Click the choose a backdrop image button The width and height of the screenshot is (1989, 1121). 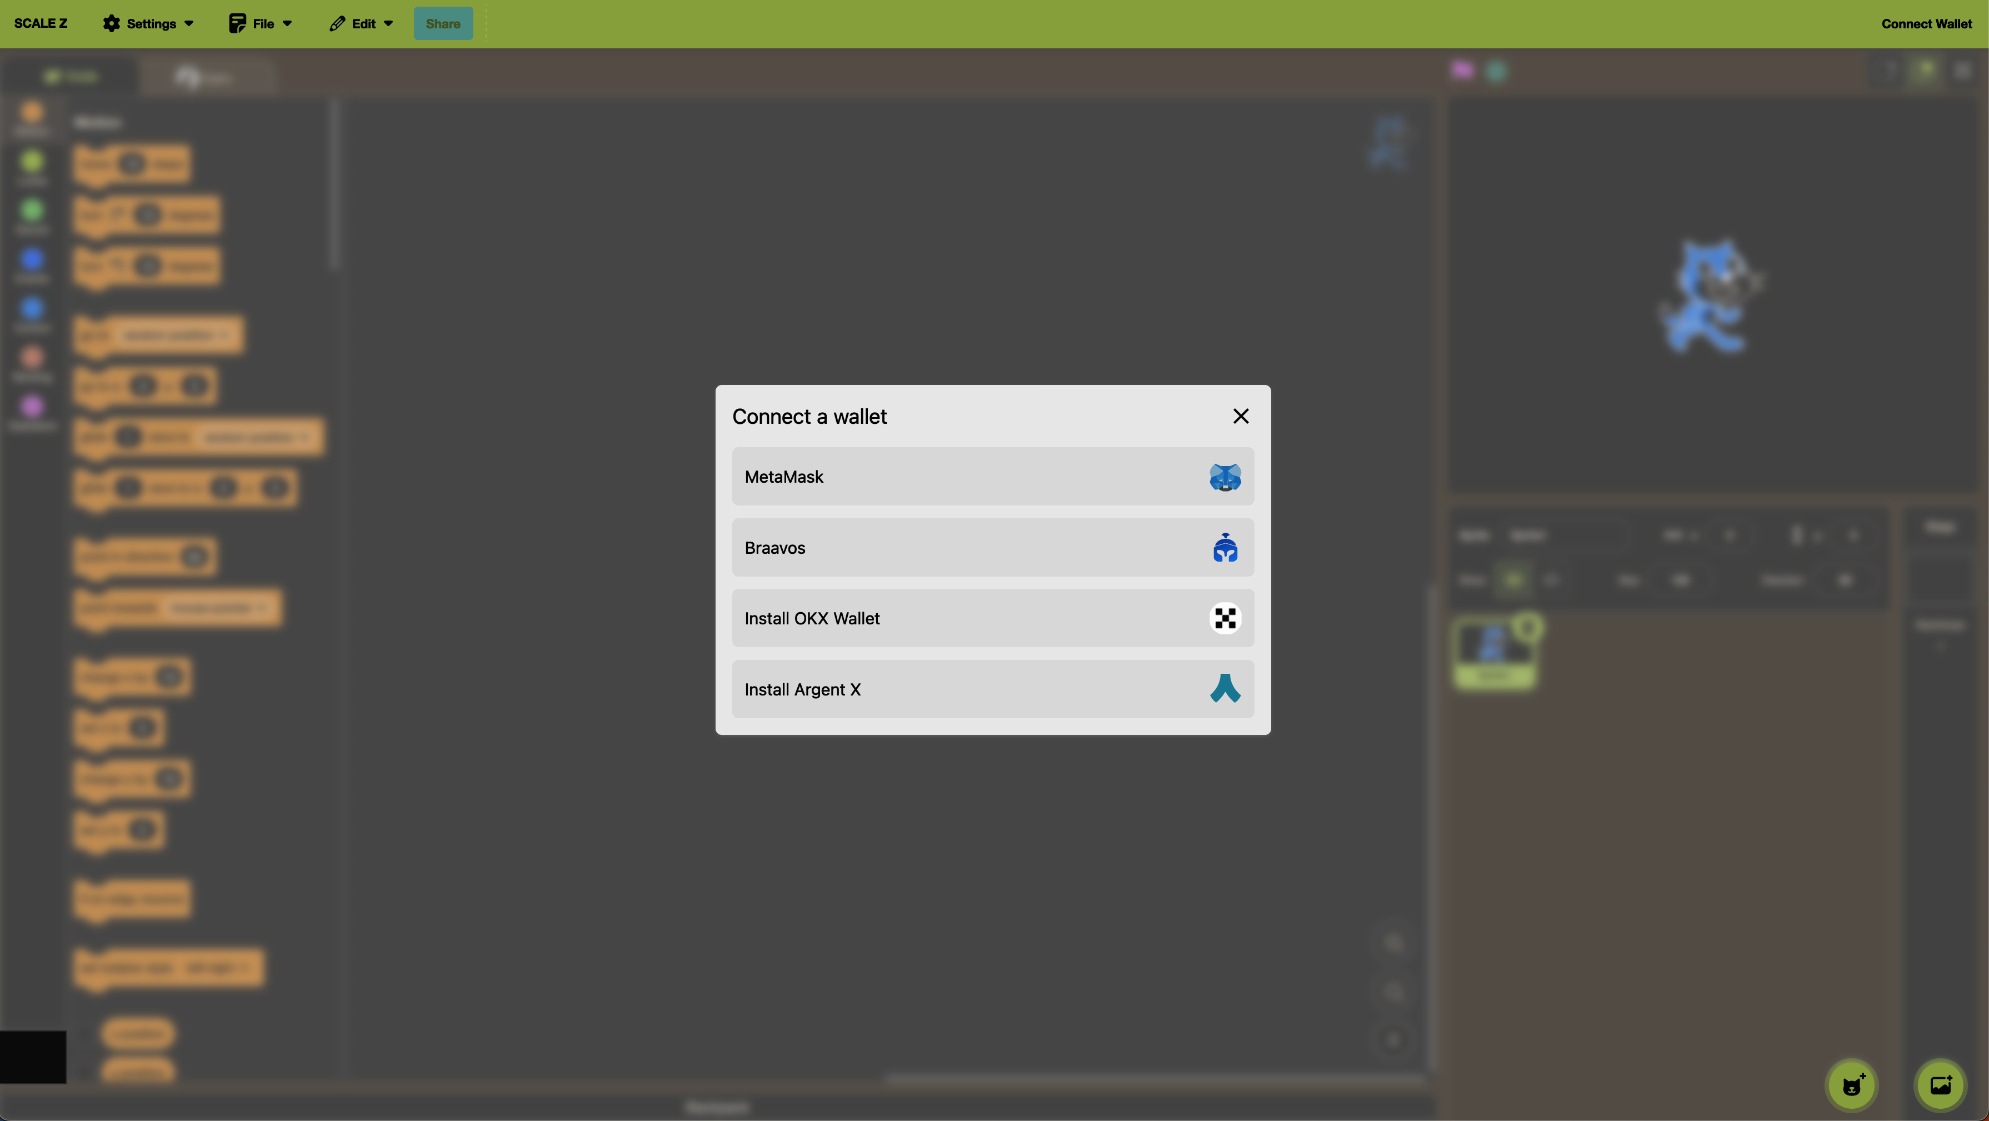tap(1940, 1085)
